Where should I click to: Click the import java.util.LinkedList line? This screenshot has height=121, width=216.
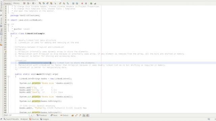click(26, 20)
